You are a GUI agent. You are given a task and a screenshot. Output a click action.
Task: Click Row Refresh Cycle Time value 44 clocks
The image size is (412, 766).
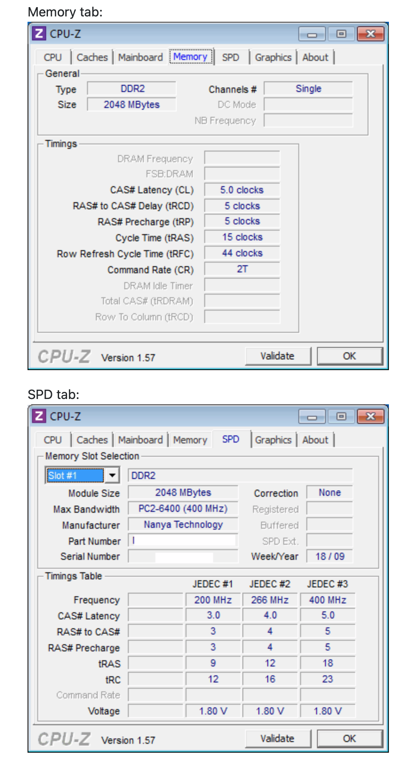pos(242,253)
